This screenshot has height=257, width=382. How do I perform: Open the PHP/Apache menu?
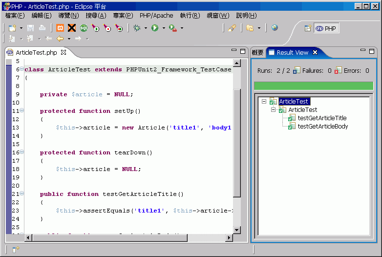[x=156, y=16]
